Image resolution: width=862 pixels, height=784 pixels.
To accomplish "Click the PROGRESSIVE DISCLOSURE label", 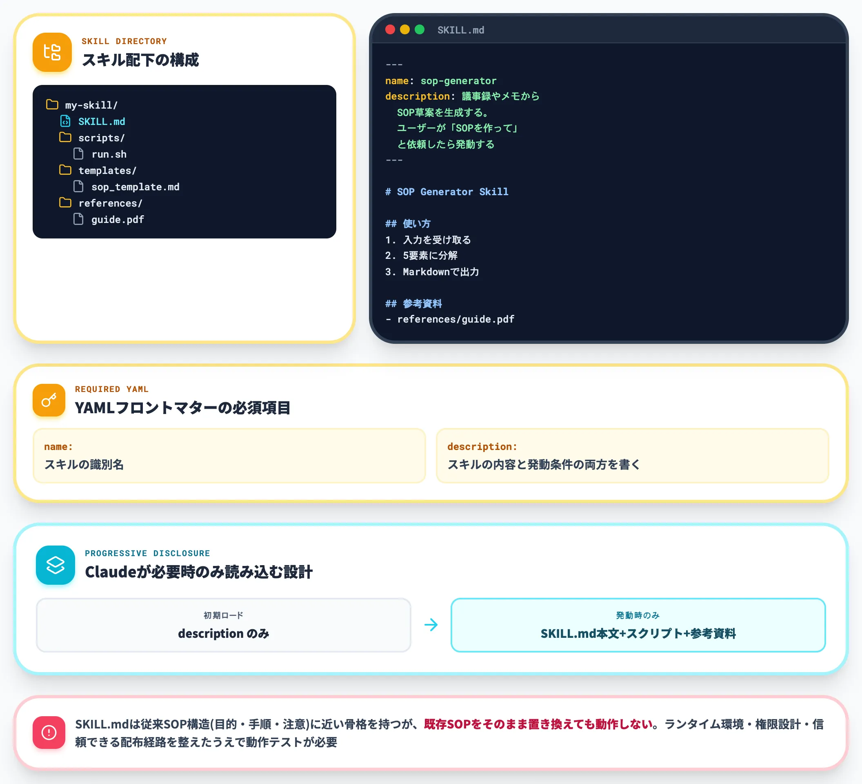I will [147, 553].
